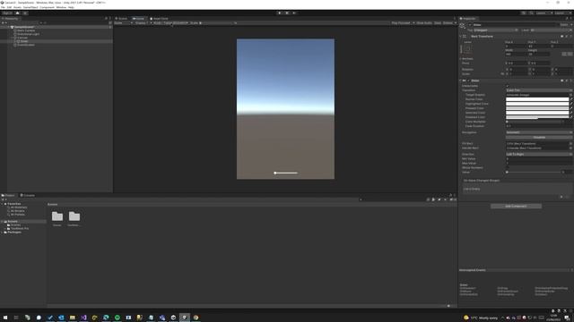
Task: Open Visual Studio from the taskbar
Action: point(83,318)
